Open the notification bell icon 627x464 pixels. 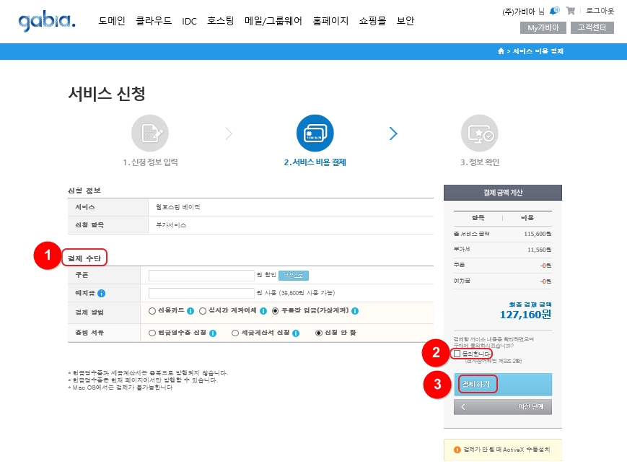point(553,11)
